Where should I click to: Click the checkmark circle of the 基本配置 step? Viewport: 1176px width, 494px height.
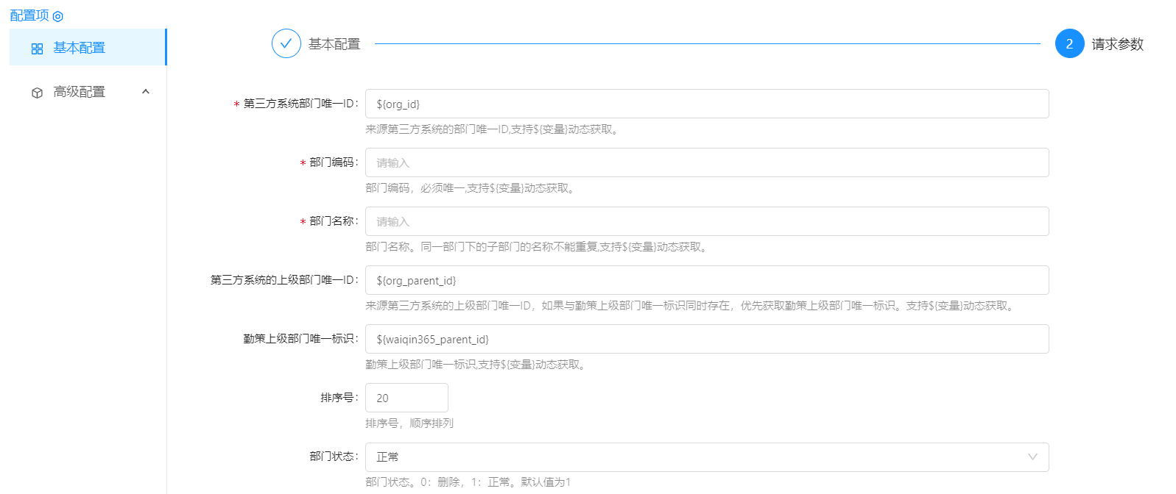point(286,43)
